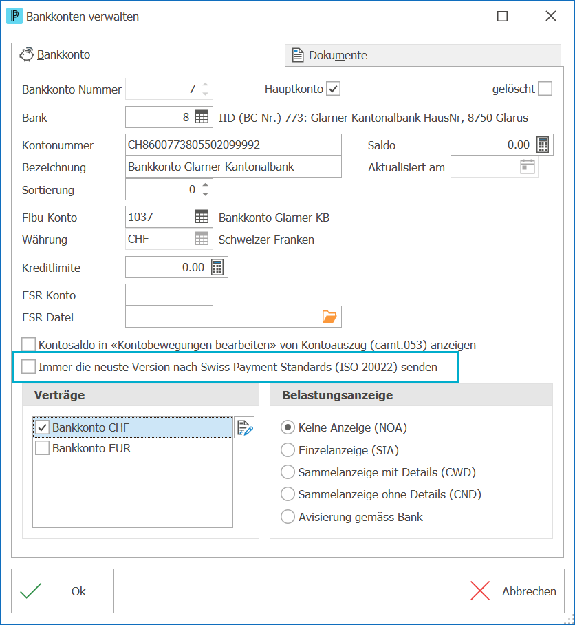This screenshot has height=625, width=575.
Task: Open the Fibu-Konto lookup table icon
Action: (202, 217)
